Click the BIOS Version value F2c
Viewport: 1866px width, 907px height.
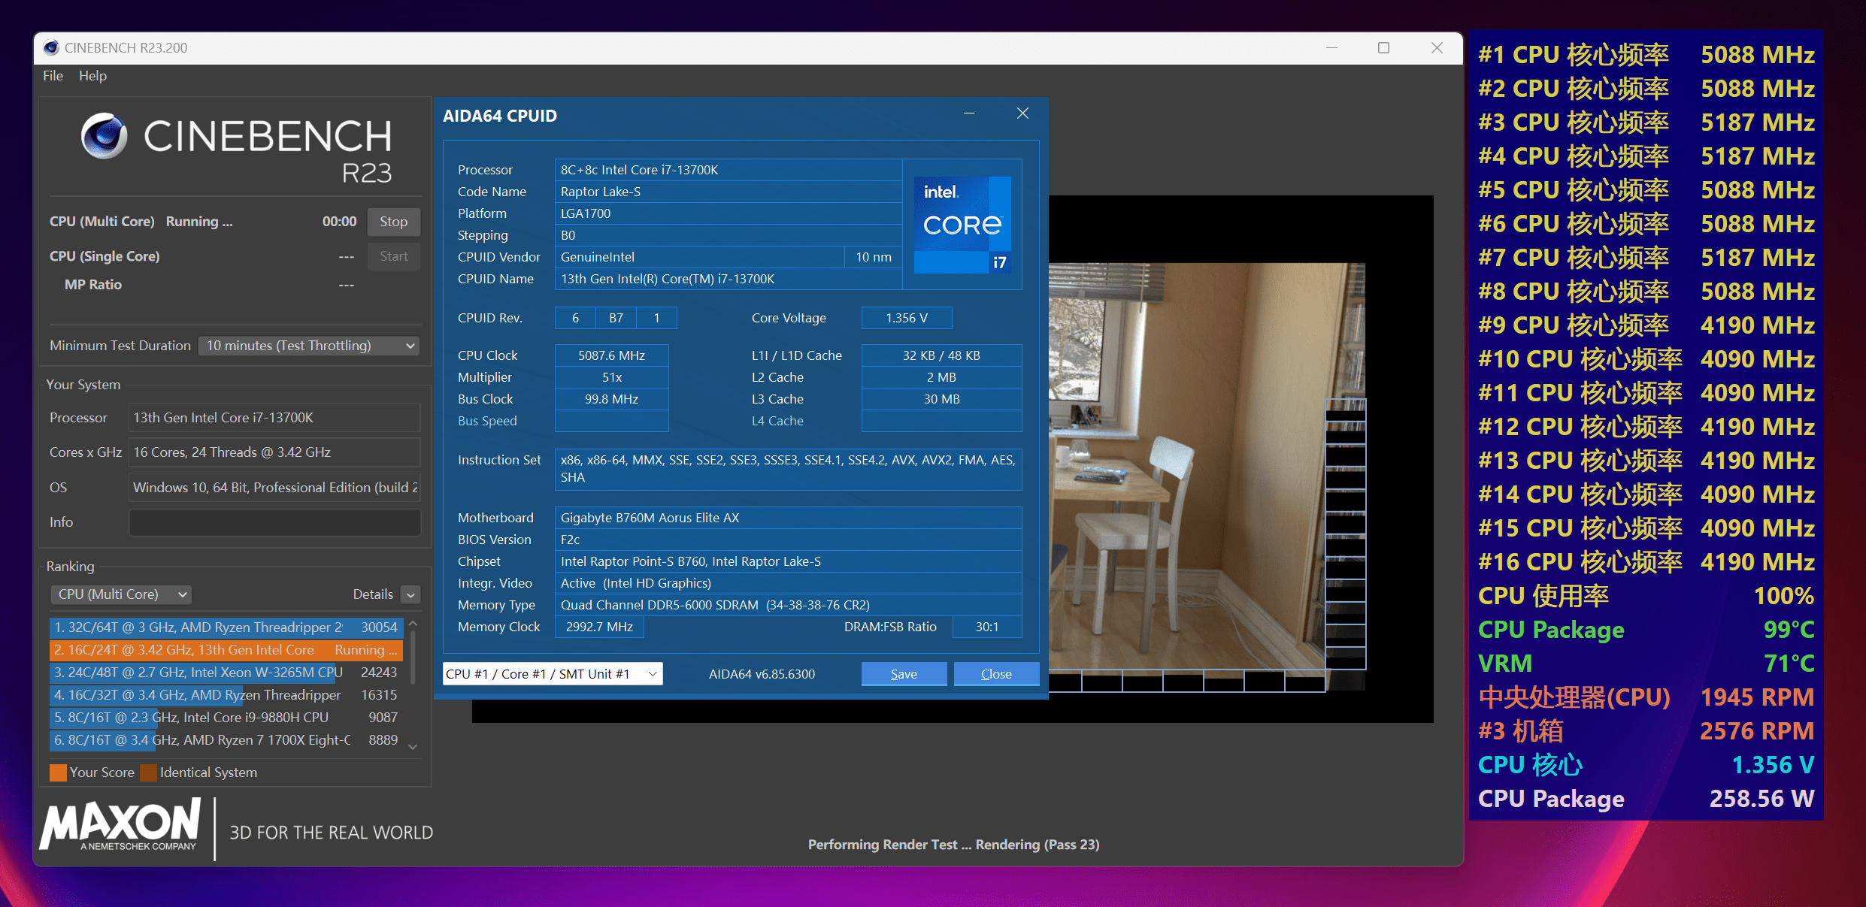tap(788, 540)
